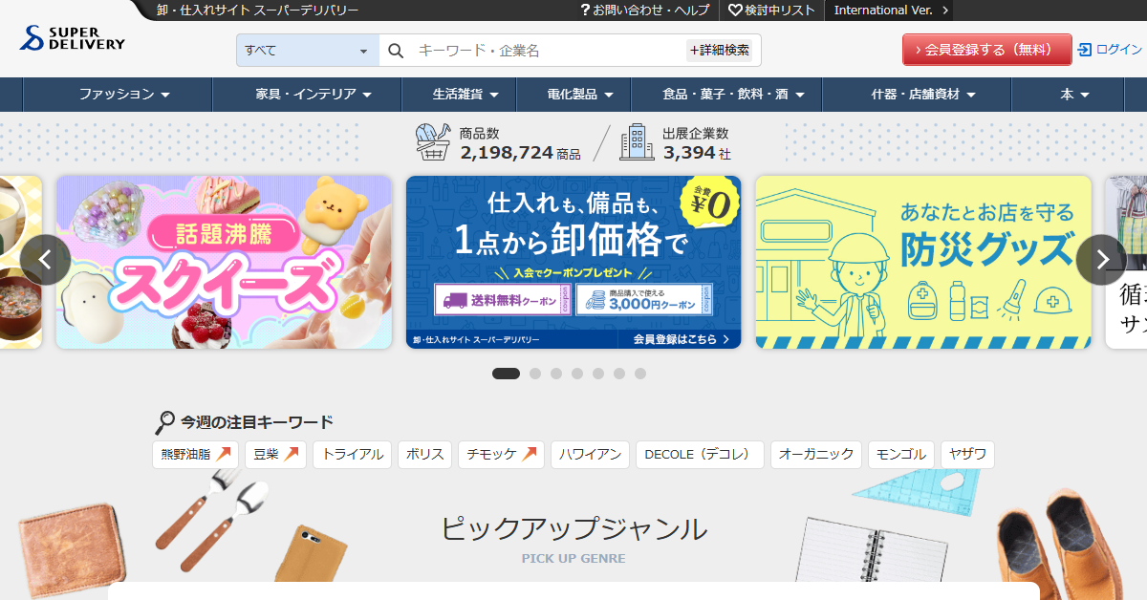The width and height of the screenshot is (1147, 600).
Task: Open the 1点から卸価格で banner
Action: pyautogui.click(x=573, y=262)
